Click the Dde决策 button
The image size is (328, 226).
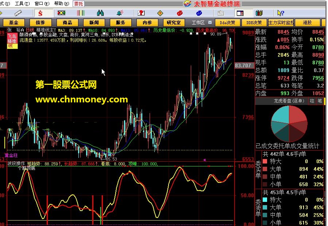[x=227, y=22]
